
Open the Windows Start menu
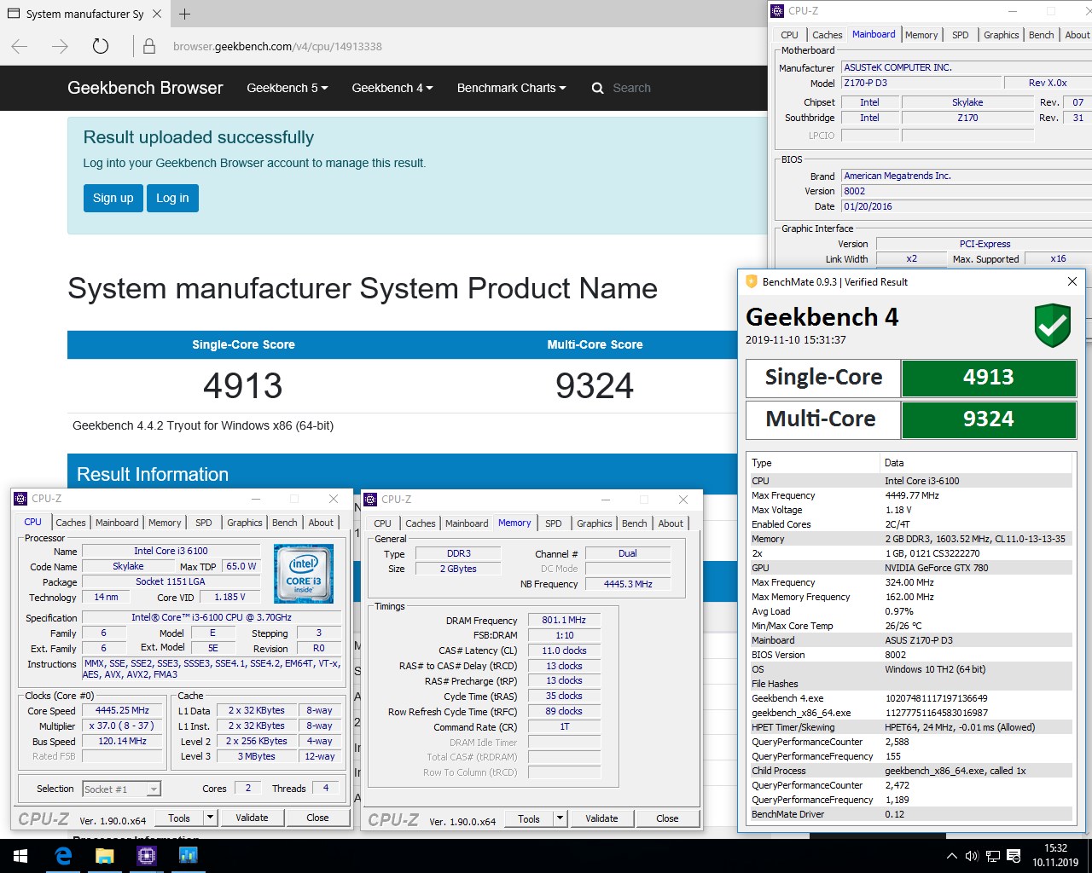click(x=20, y=856)
